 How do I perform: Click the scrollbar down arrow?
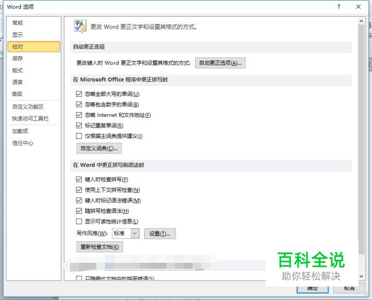(x=361, y=276)
